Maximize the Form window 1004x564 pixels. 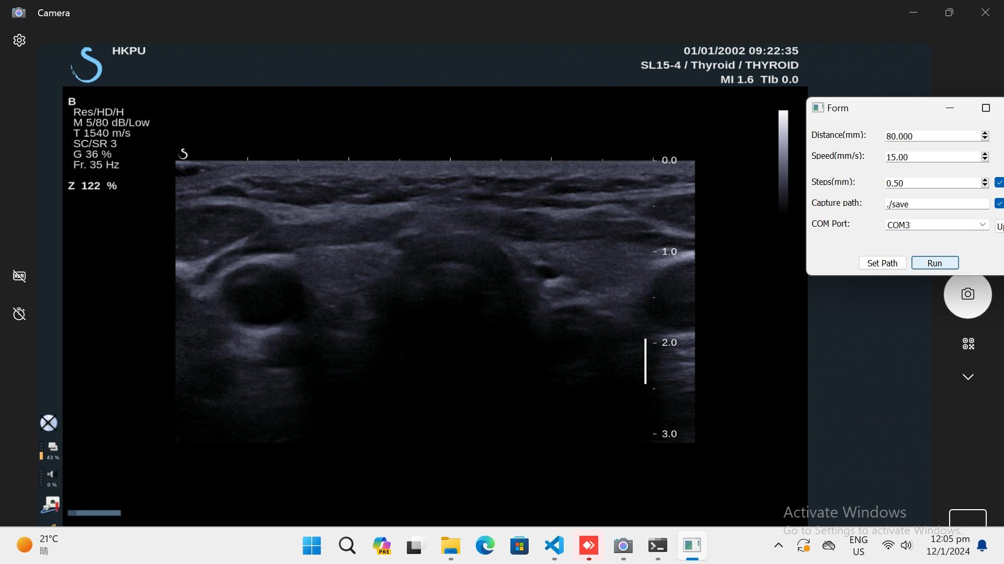[x=986, y=108]
